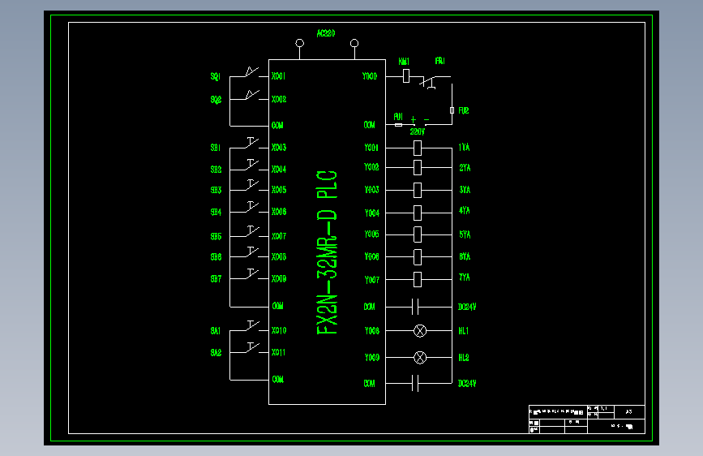Click the HL1 indicator lamp symbol
Viewport: 703px width, 456px height.
tap(420, 331)
